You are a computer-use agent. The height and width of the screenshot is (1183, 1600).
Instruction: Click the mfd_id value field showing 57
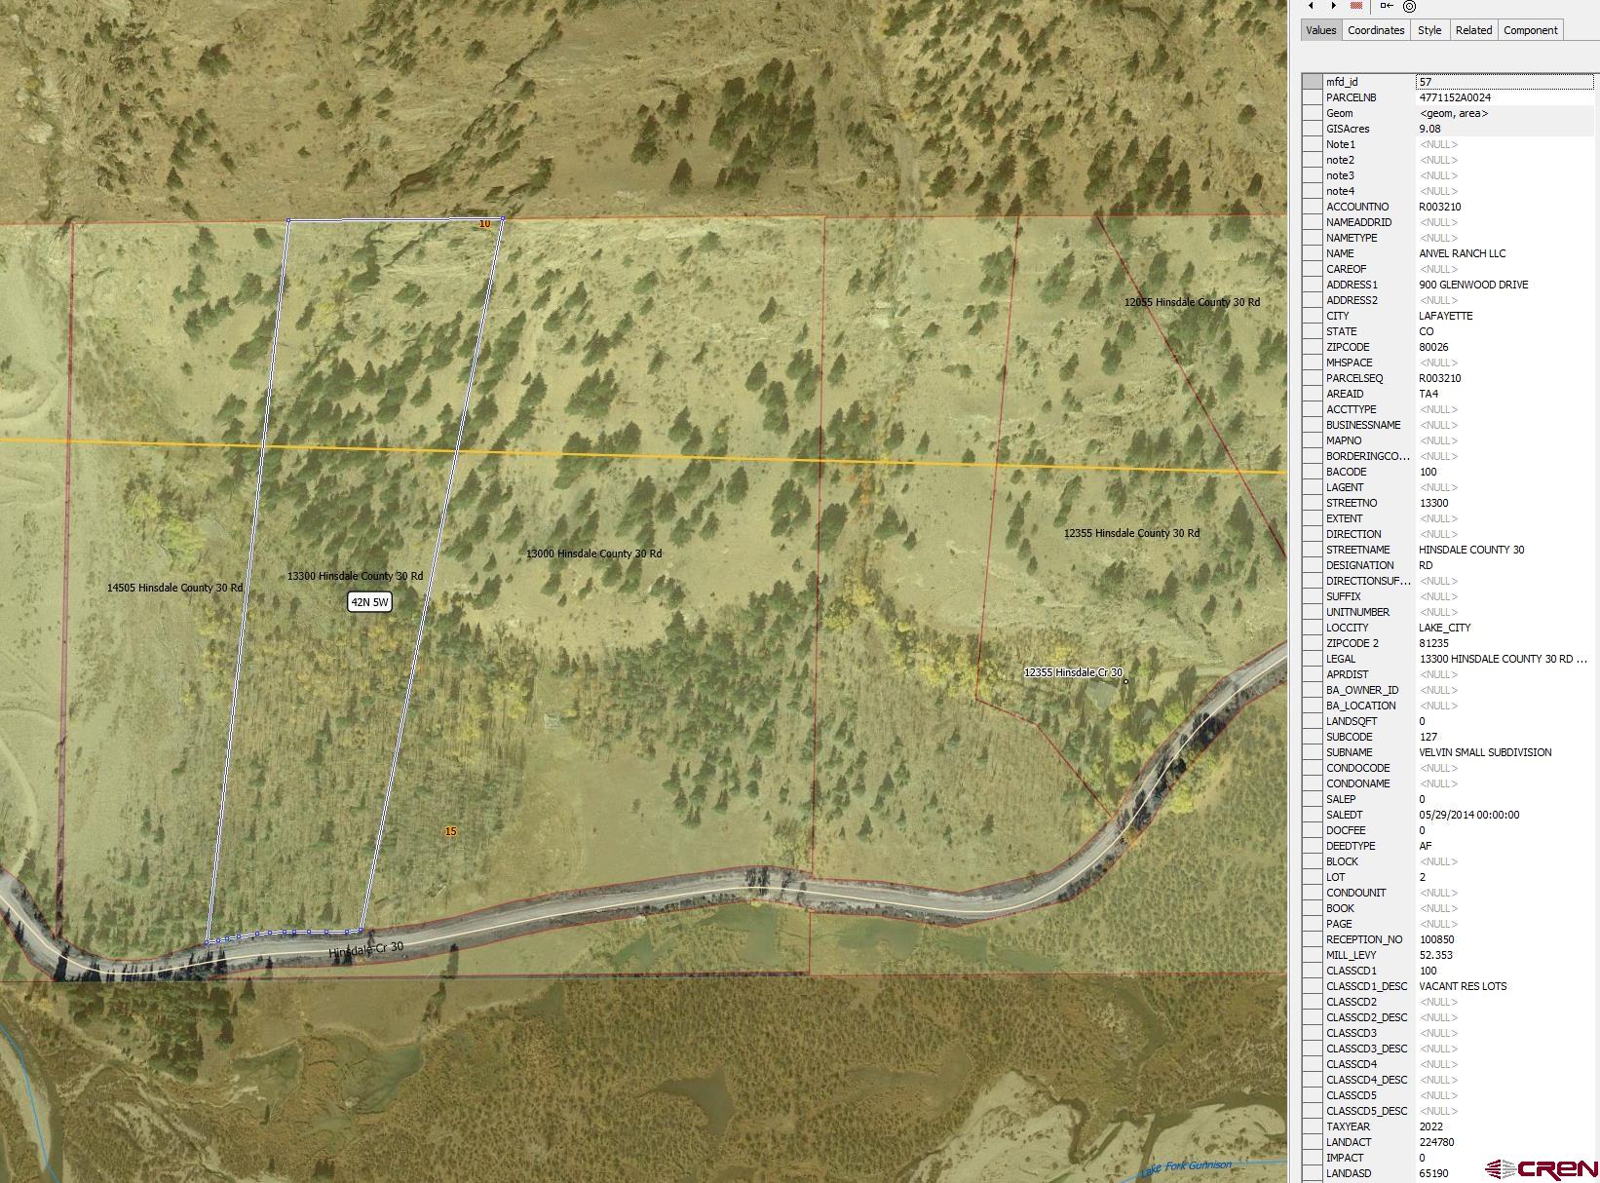pos(1504,83)
